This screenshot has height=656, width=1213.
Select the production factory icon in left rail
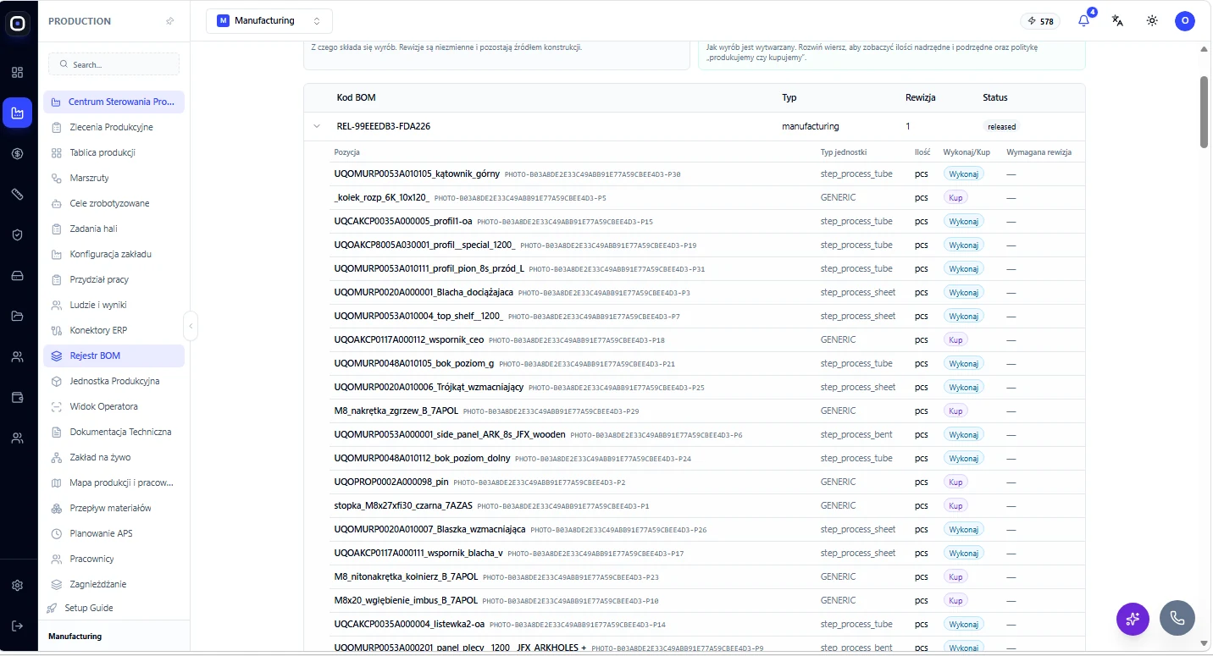coord(18,113)
